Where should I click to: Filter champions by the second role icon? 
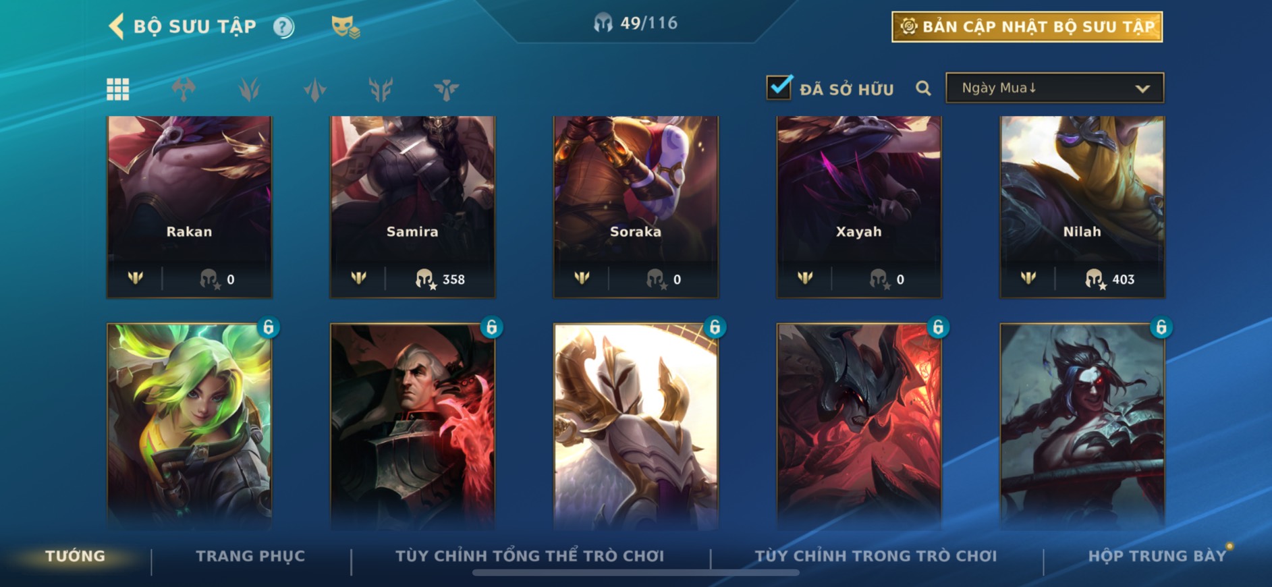tap(249, 89)
